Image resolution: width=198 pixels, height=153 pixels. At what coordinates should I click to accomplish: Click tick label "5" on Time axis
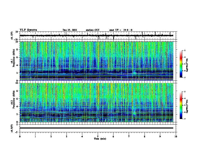(x=98, y=136)
